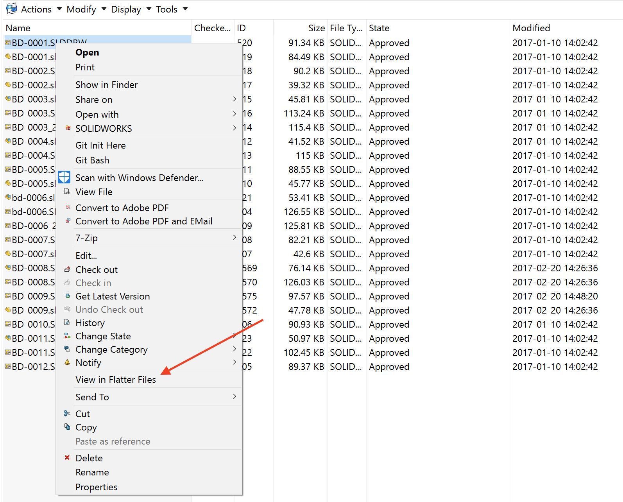Click the file icon for BD-0012.S

click(x=8, y=366)
